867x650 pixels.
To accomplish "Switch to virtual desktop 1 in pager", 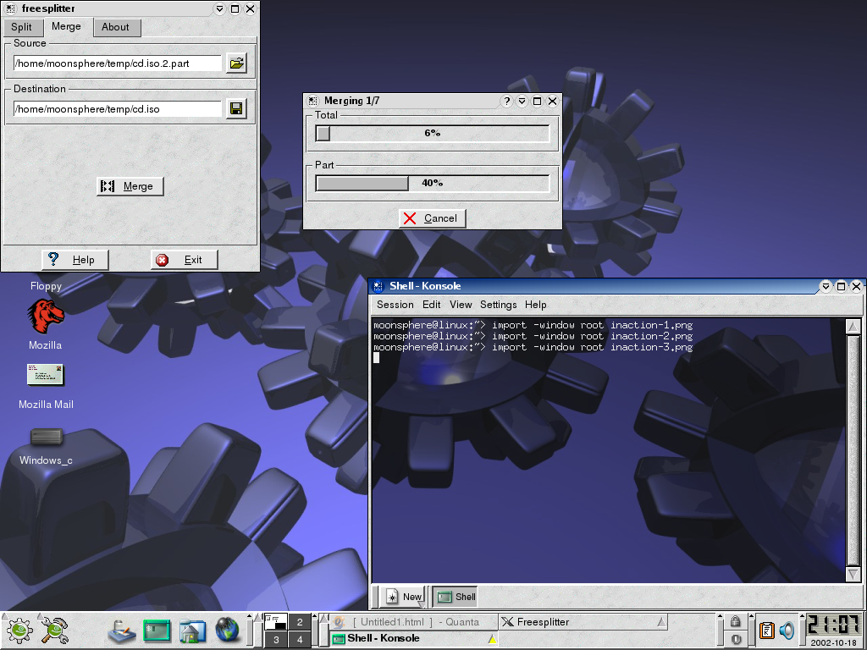I will click(x=276, y=622).
